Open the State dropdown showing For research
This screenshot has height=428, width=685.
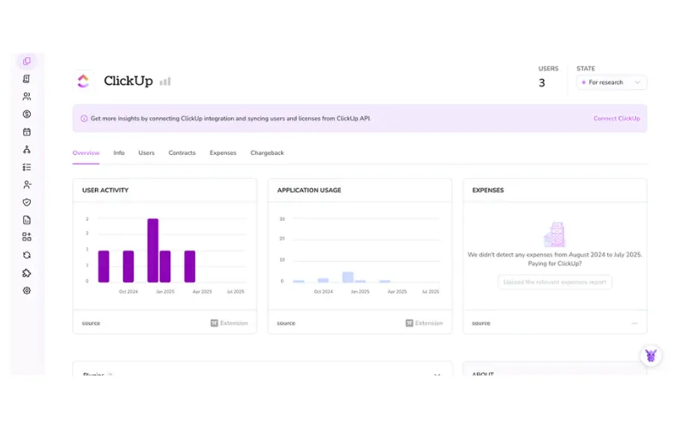611,83
